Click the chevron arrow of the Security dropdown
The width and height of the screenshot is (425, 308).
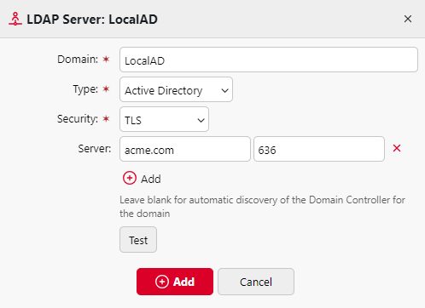coord(201,121)
